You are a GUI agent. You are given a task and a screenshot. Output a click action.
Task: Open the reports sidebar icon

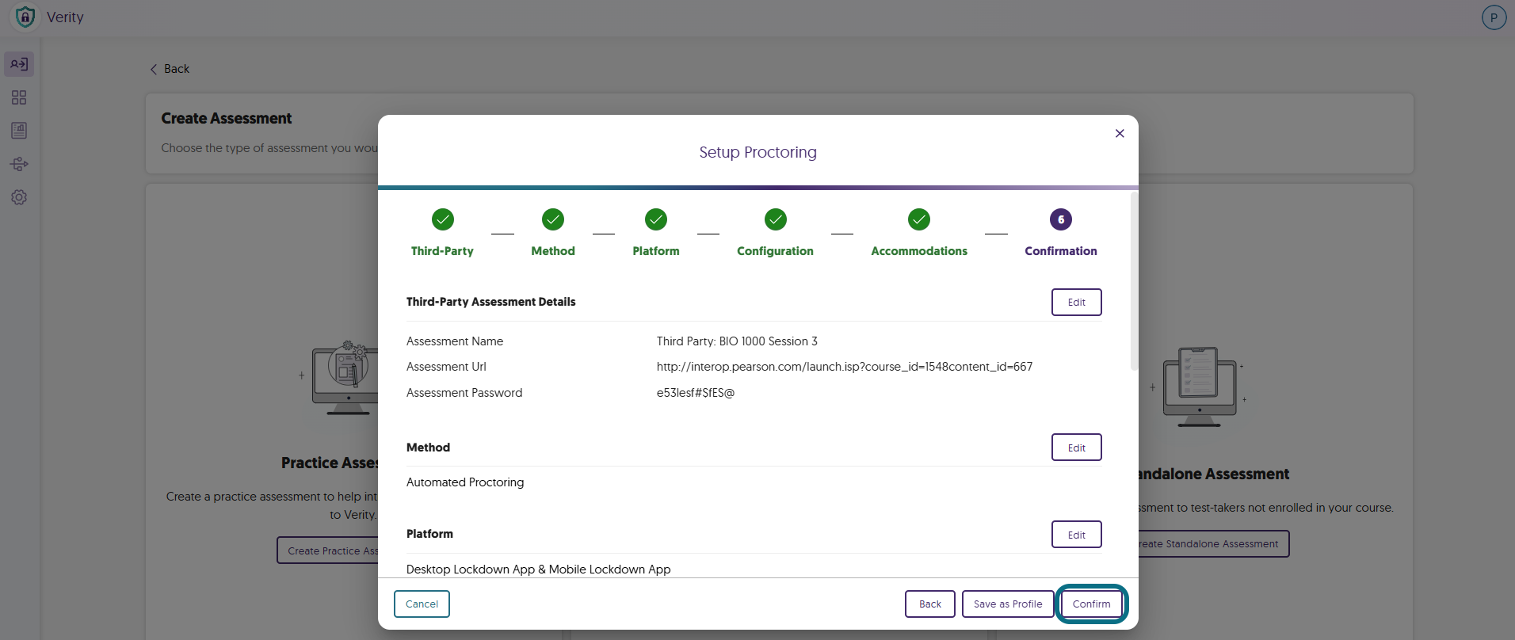tap(19, 131)
